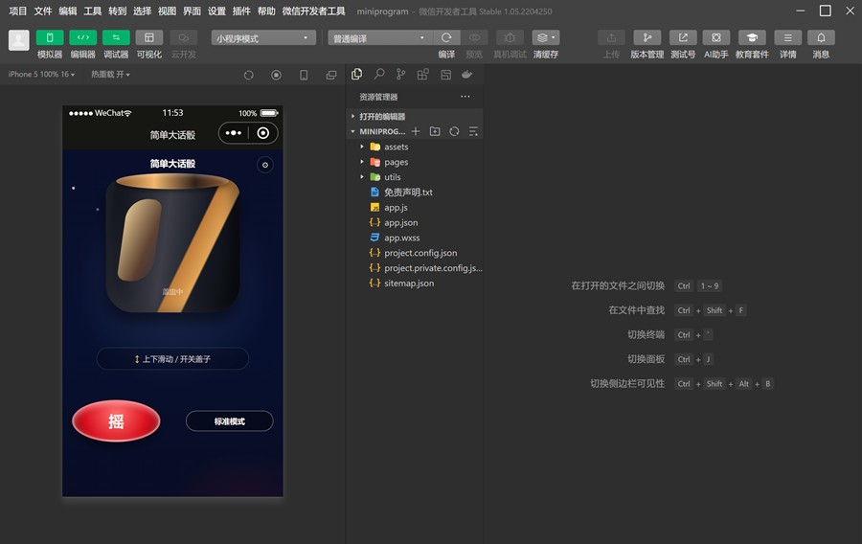
Task: Toggle the Simulator panel button
Action: pyautogui.click(x=50, y=37)
